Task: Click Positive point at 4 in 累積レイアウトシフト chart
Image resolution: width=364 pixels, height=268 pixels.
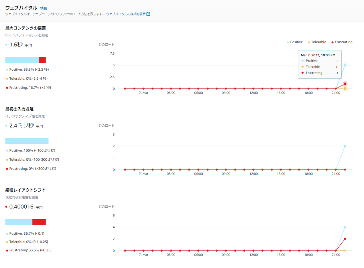Action: pos(345,227)
